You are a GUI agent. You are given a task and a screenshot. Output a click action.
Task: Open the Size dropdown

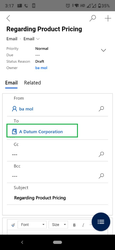pyautogui.click(x=58, y=225)
